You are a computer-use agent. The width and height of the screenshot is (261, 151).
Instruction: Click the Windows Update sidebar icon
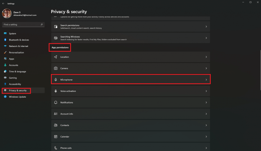coord(5,97)
